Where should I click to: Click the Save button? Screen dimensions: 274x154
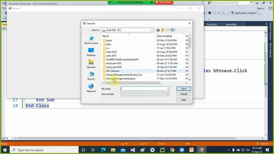click(x=184, y=89)
